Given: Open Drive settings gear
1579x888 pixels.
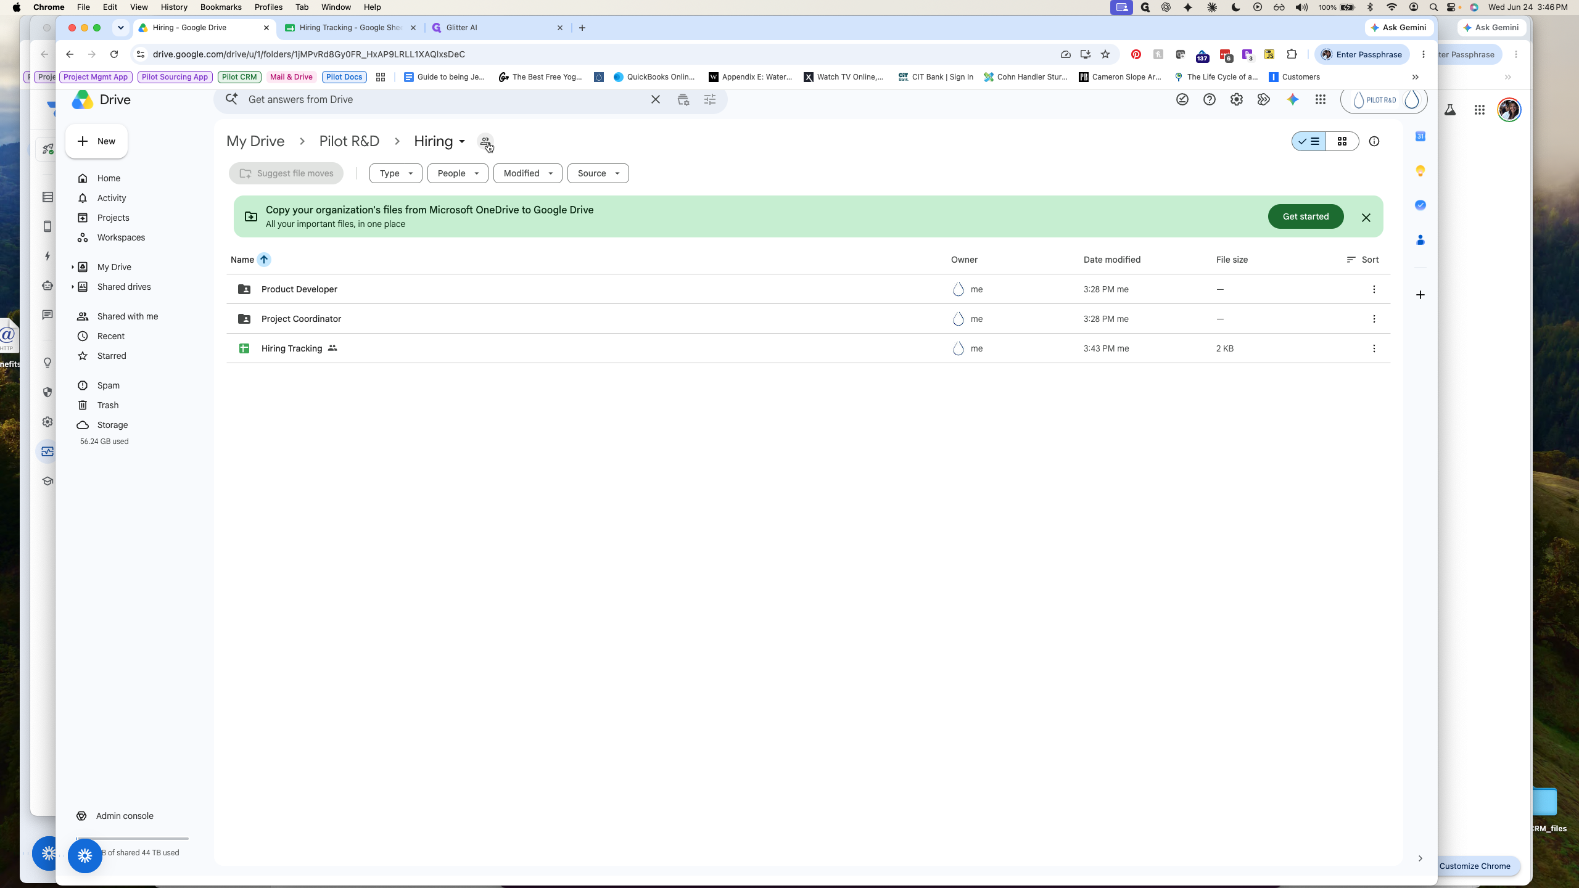Looking at the screenshot, I should coord(1237,99).
